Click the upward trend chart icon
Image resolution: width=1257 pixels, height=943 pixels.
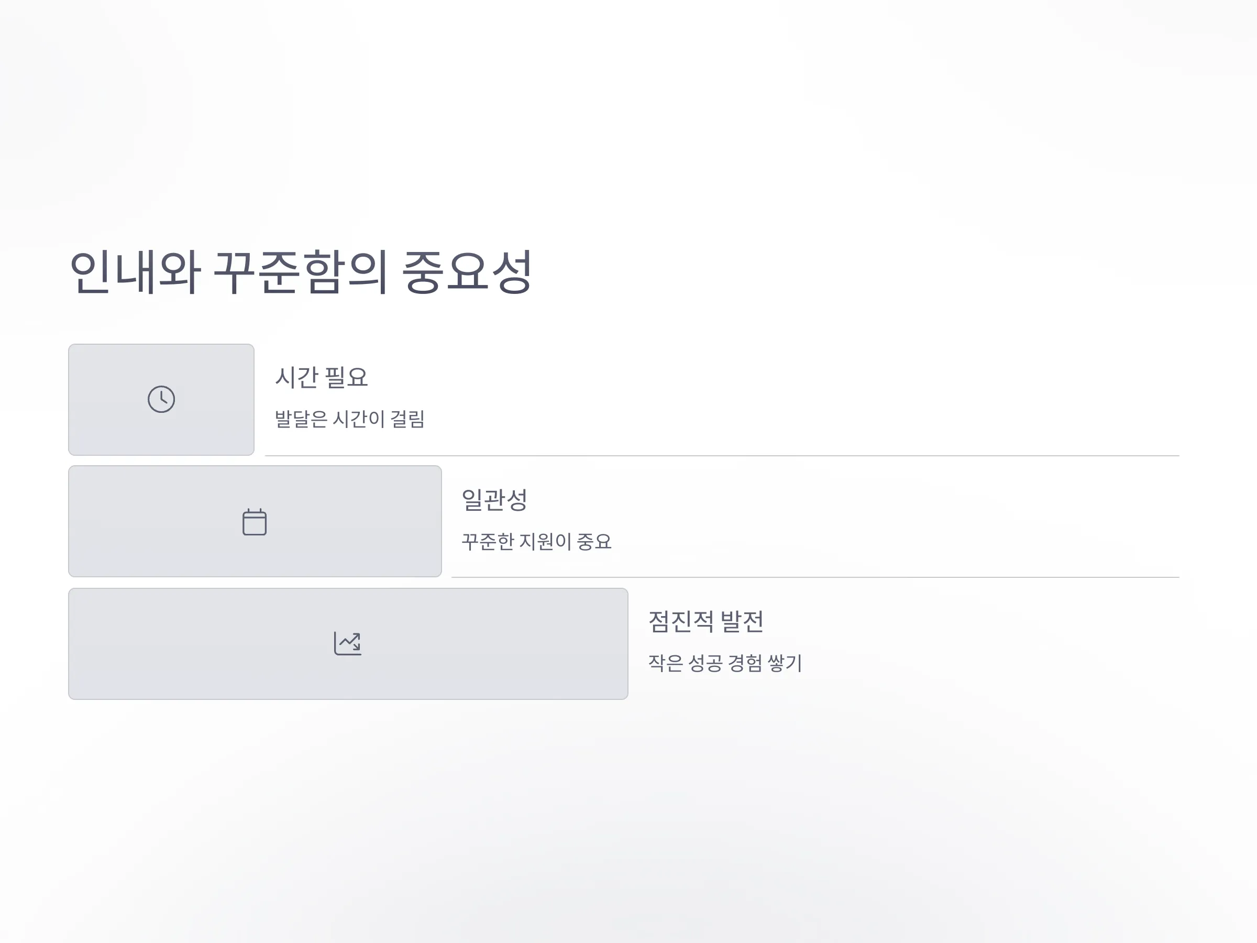coord(348,643)
